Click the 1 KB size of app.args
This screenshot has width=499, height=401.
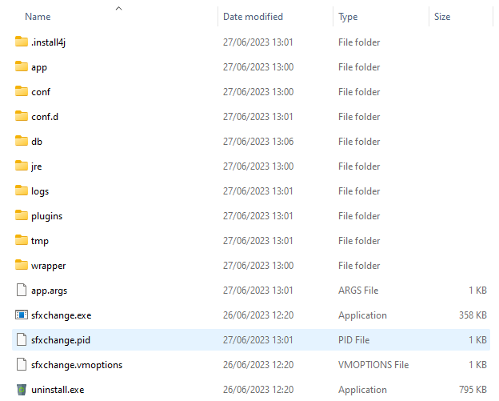click(477, 291)
